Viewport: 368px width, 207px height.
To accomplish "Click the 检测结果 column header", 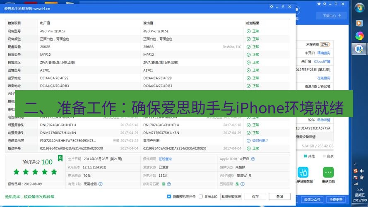I will pos(253,23).
